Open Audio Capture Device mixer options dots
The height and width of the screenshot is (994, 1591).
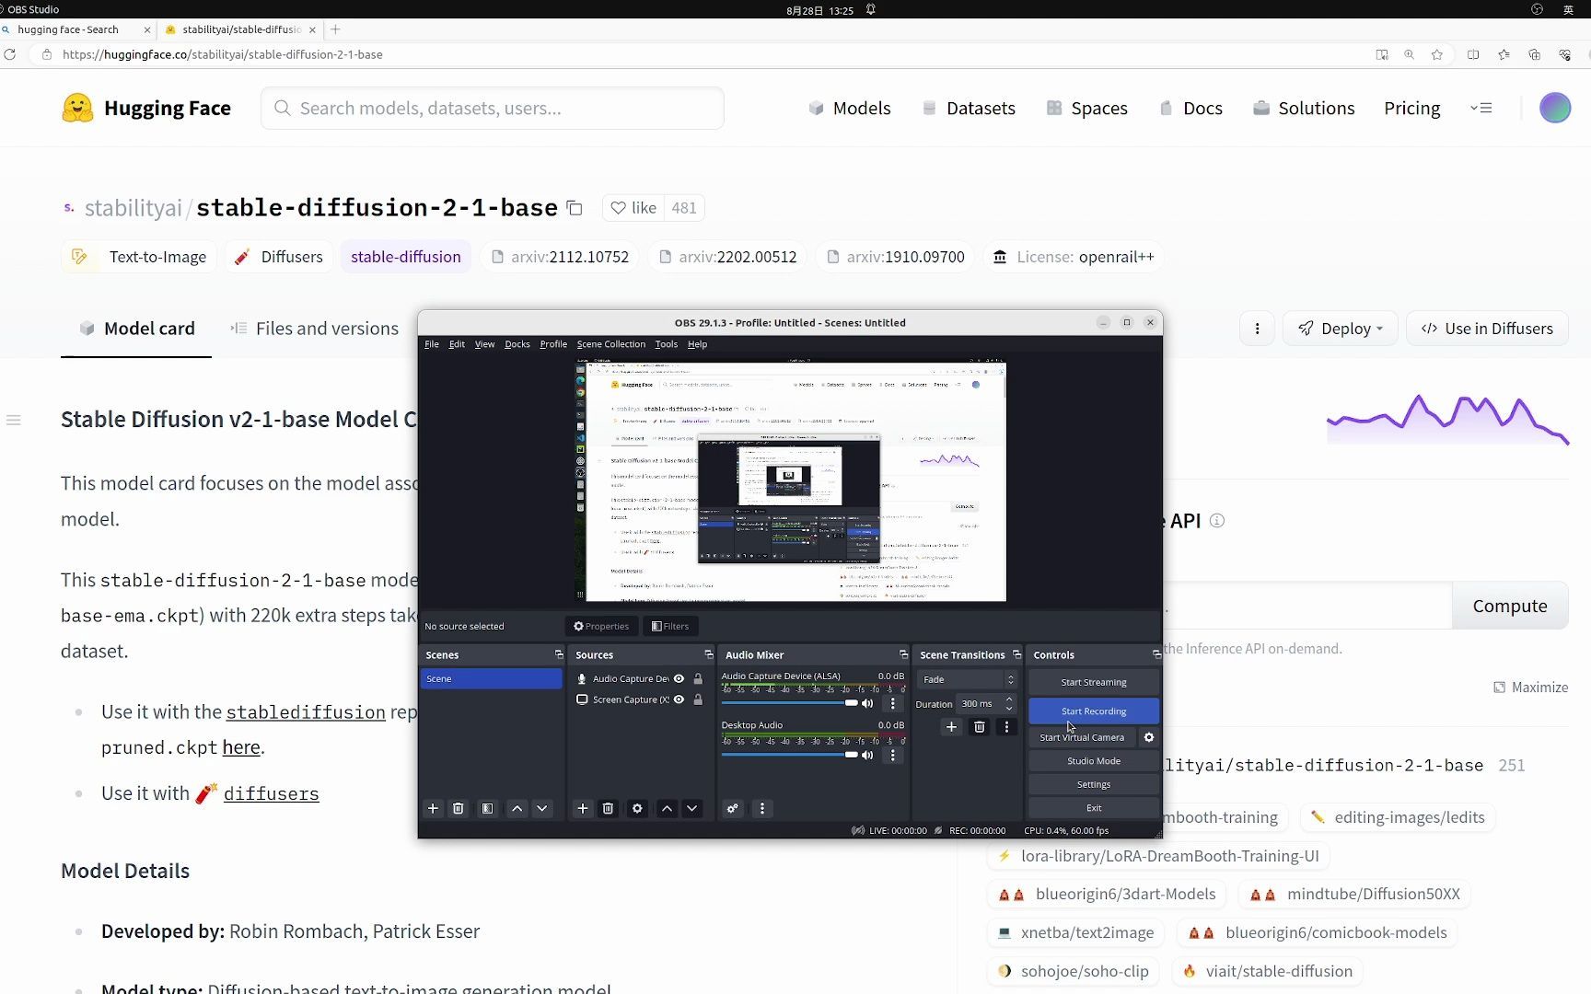click(x=892, y=703)
